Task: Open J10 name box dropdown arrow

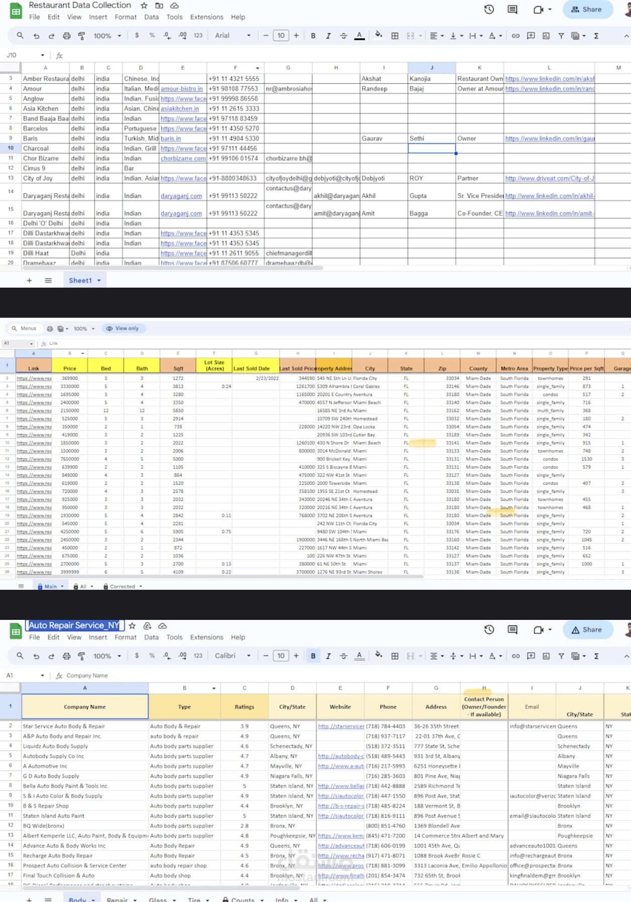Action: pos(42,55)
